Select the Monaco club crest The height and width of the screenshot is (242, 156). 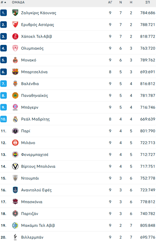pyautogui.click(x=16, y=60)
